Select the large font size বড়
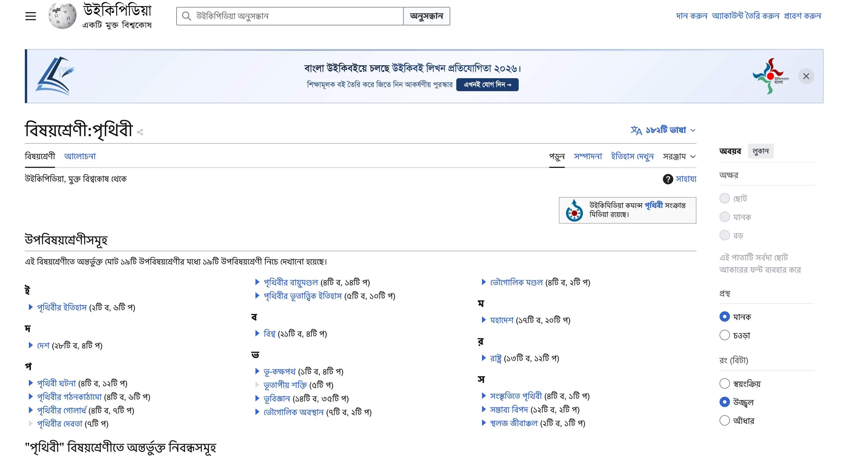This screenshot has height=457, width=849. click(724, 235)
